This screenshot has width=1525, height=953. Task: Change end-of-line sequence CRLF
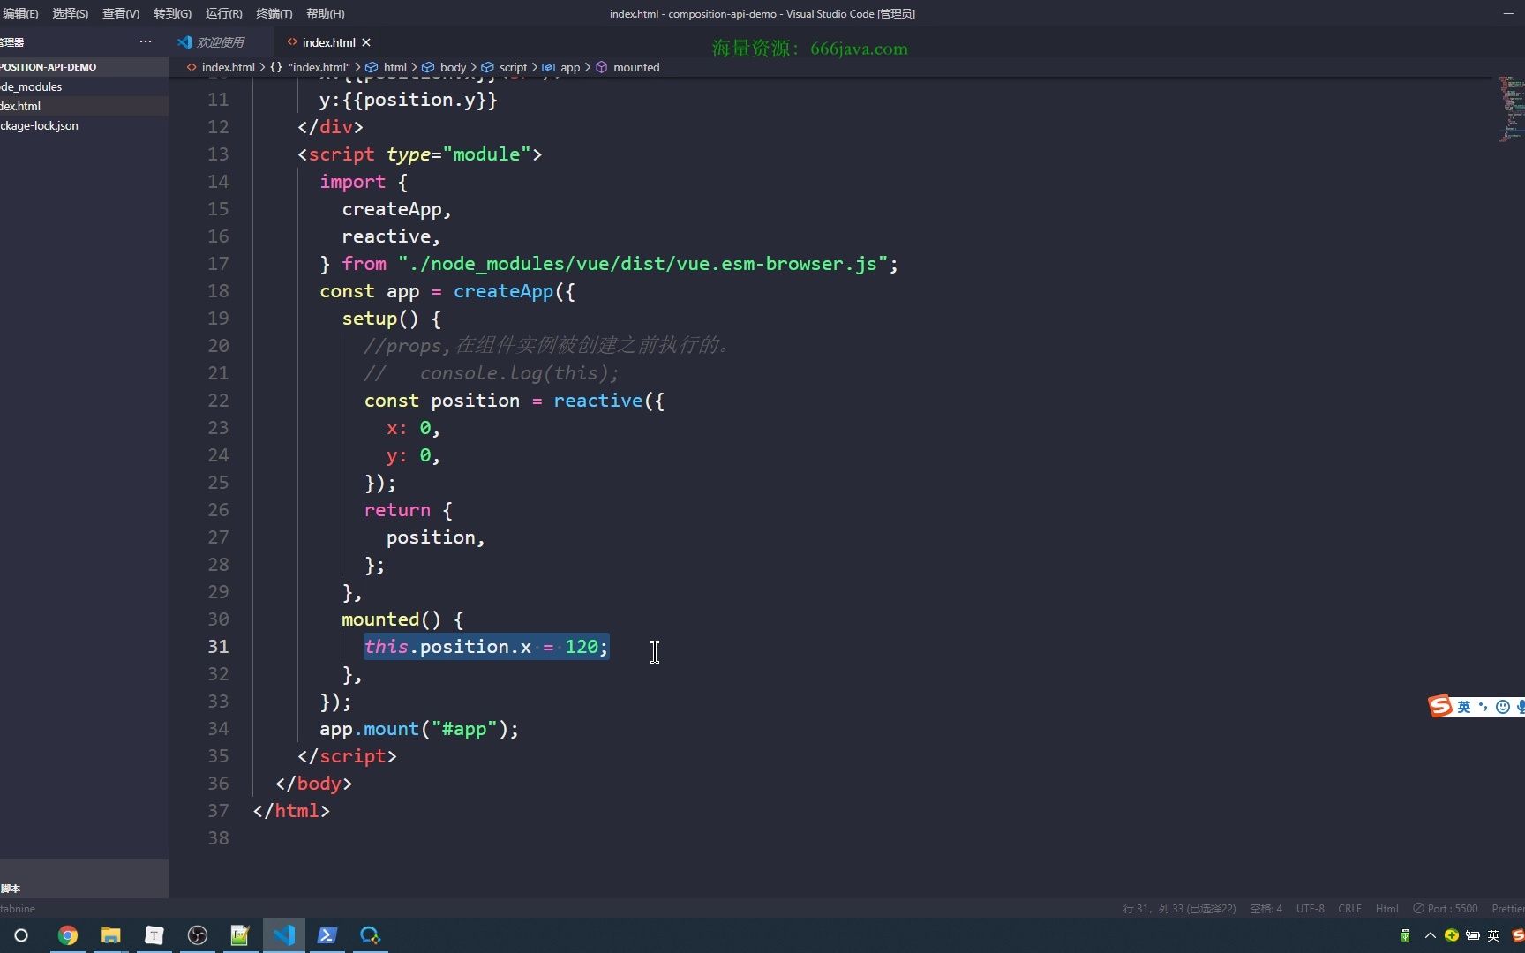[x=1349, y=908]
